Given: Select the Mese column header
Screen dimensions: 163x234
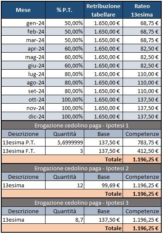Looking at the screenshot, I should click(x=23, y=10).
